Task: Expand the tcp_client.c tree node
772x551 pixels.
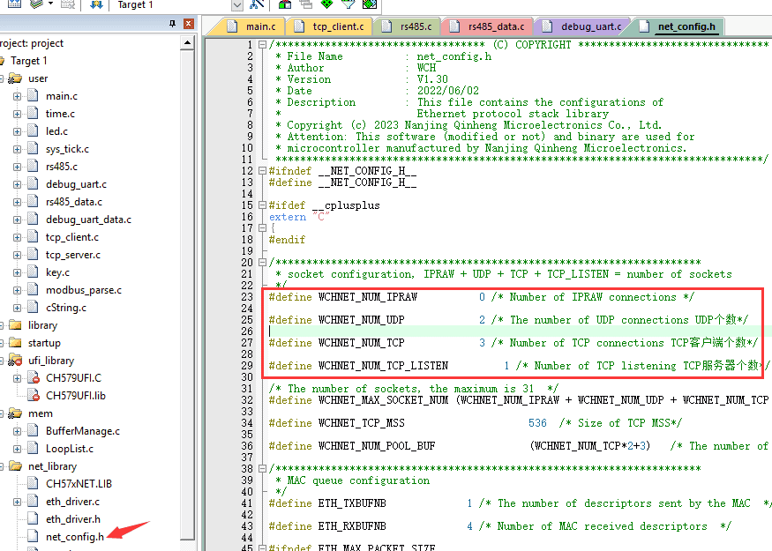Action: click(17, 237)
